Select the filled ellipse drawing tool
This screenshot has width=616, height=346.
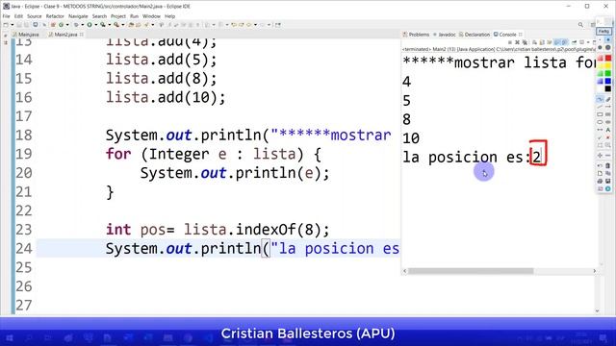click(x=607, y=122)
